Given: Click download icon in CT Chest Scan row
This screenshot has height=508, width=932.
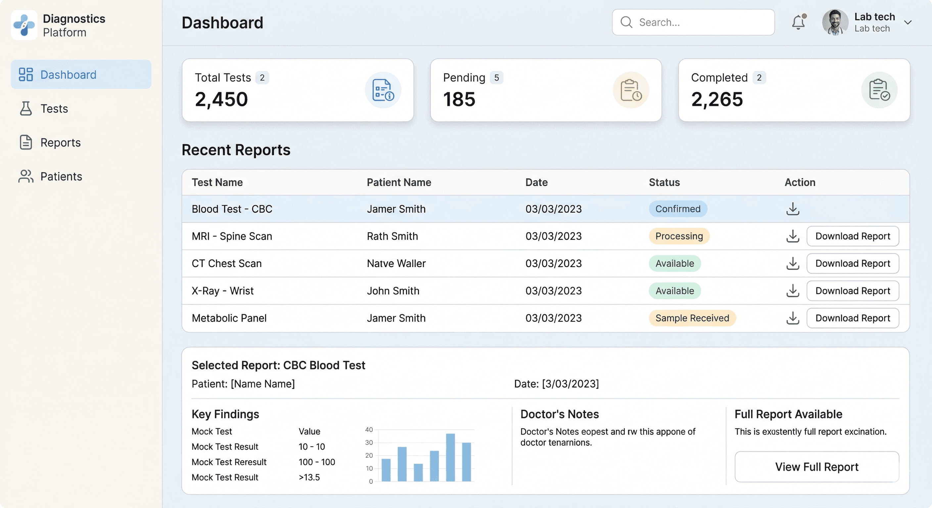Looking at the screenshot, I should pyautogui.click(x=792, y=264).
